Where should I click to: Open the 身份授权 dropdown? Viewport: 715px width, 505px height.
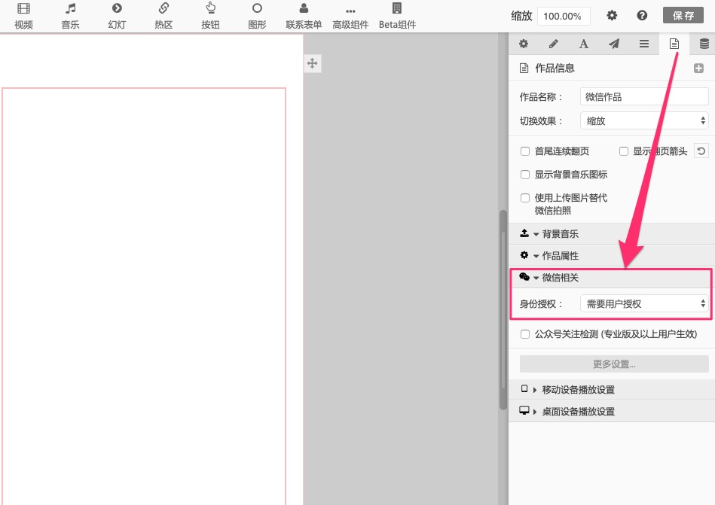point(644,303)
